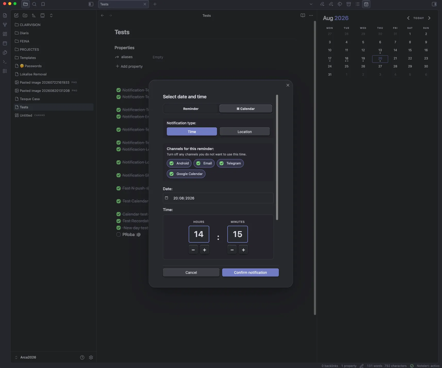Disable the Android channel
442x368 pixels.
tap(179, 163)
